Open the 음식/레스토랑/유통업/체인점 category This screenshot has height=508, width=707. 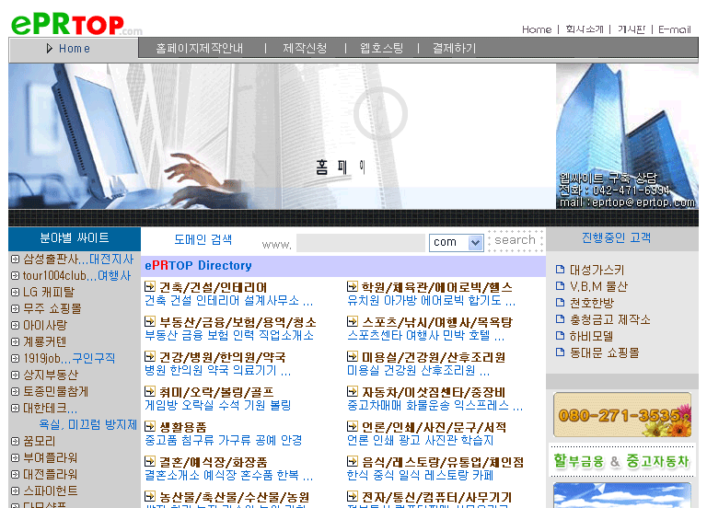pyautogui.click(x=442, y=462)
